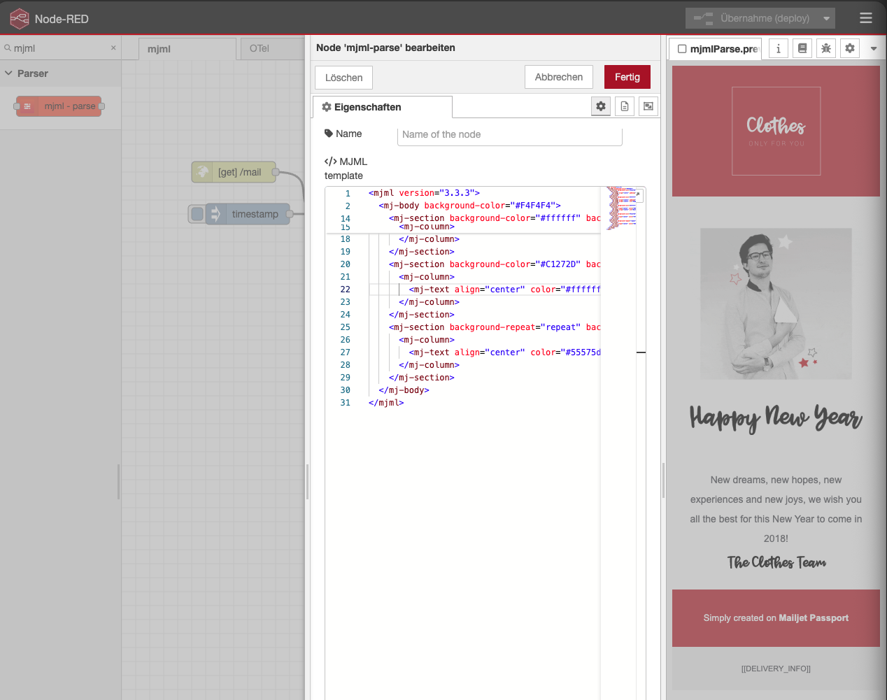Click the Löschen button
The width and height of the screenshot is (887, 700).
click(x=343, y=77)
